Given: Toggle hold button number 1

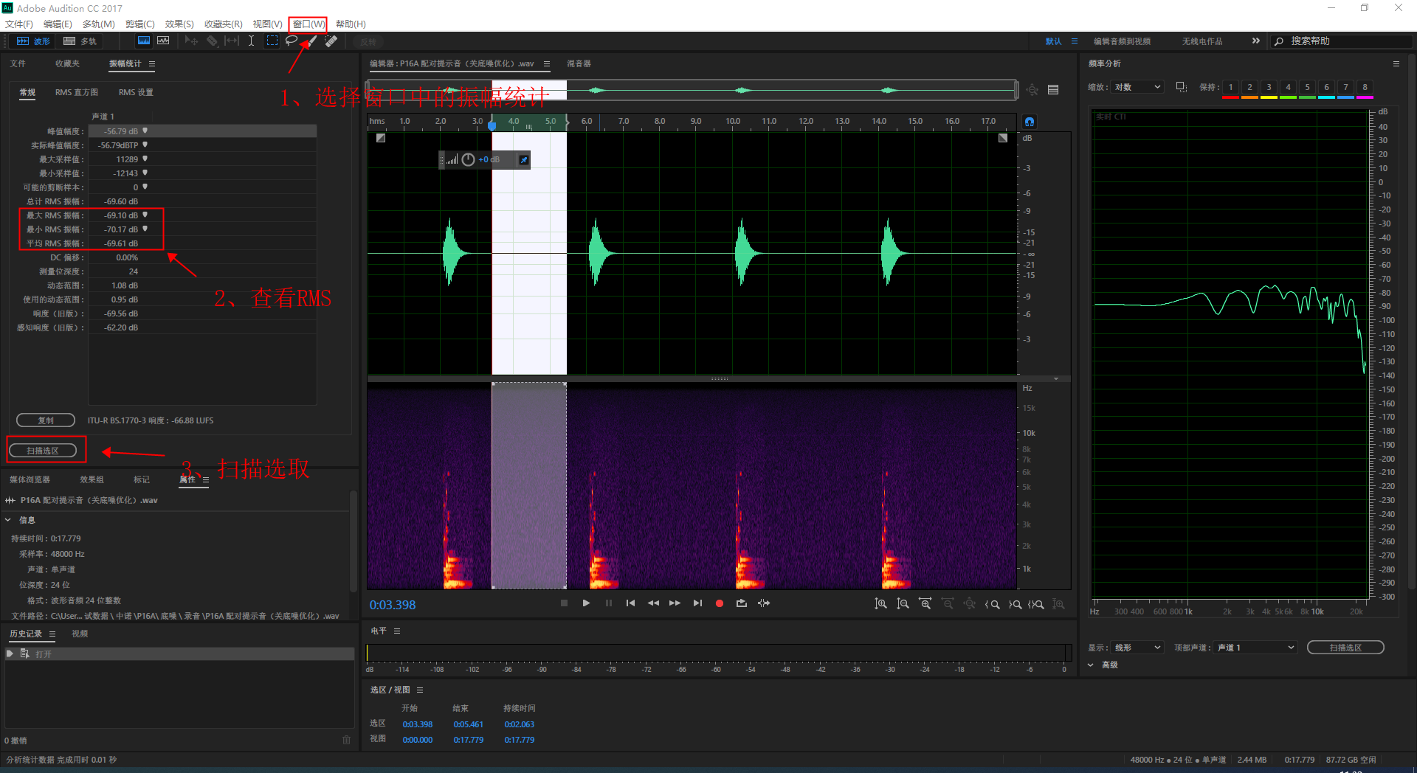Looking at the screenshot, I should coord(1230,88).
